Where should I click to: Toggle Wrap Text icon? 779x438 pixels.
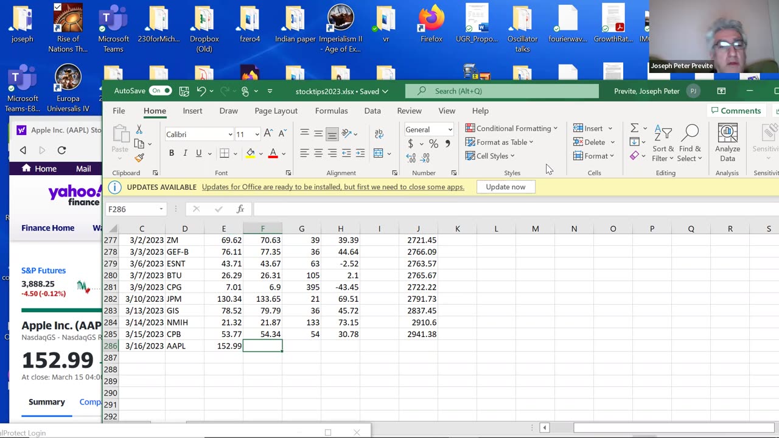coord(379,134)
